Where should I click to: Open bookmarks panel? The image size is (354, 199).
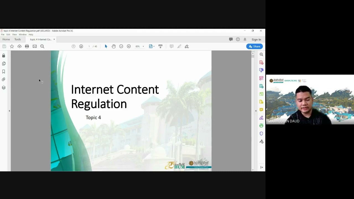[4, 72]
